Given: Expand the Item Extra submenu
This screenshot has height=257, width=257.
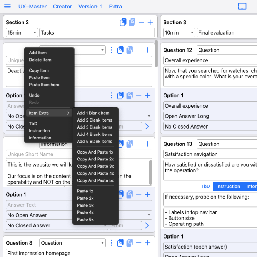Looking at the screenshot, I should 49,113.
